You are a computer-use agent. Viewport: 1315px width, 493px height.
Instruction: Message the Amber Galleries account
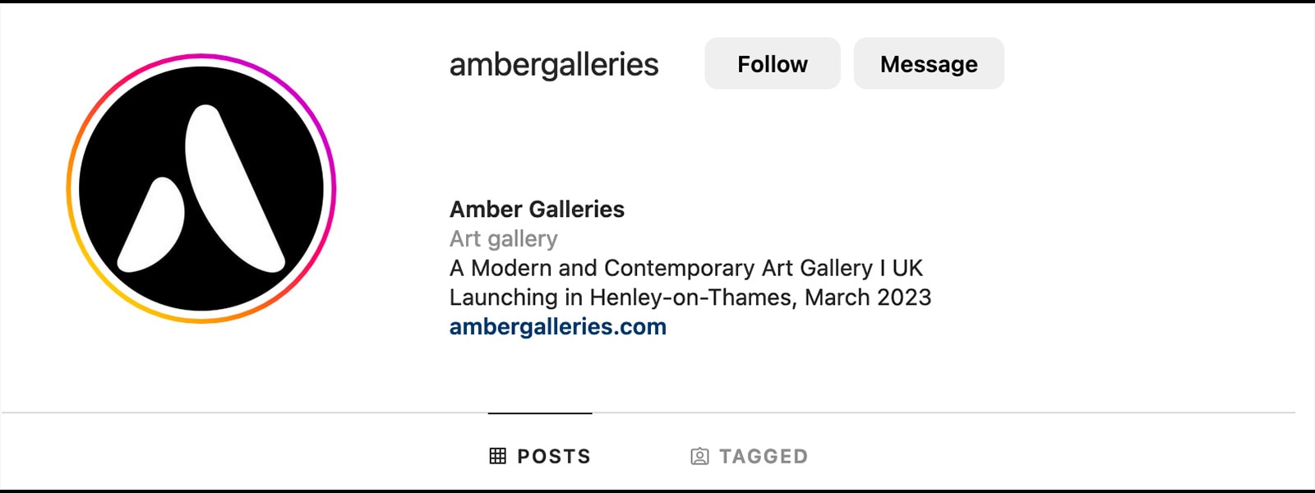pos(929,63)
